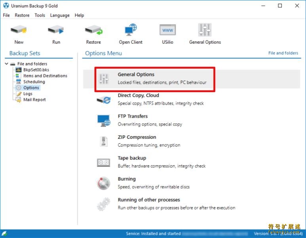Click the Run backup toolbar icon
Image resolution: width=306 pixels, height=238 pixels.
point(56,30)
